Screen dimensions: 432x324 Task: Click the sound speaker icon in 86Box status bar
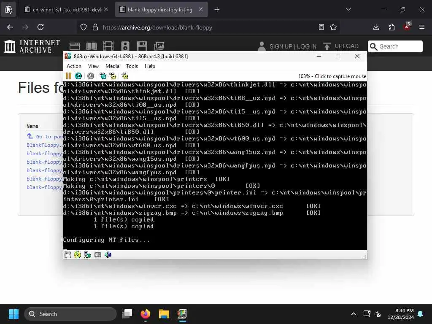point(108,255)
